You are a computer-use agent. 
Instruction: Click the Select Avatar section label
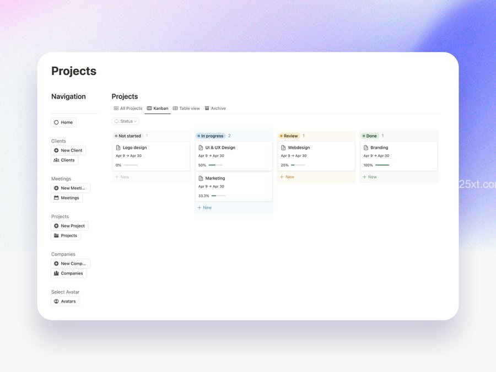pyautogui.click(x=66, y=292)
